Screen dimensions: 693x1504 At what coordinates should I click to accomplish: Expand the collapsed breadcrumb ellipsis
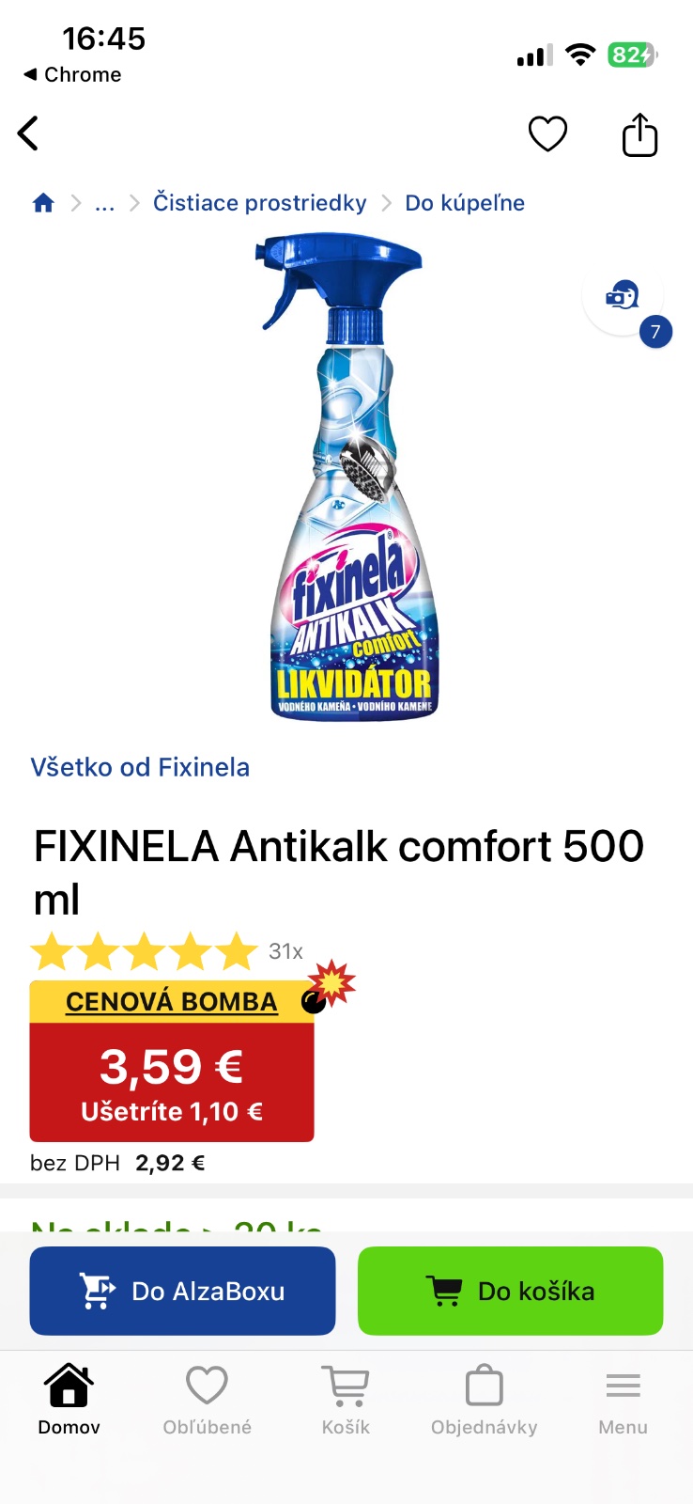104,203
